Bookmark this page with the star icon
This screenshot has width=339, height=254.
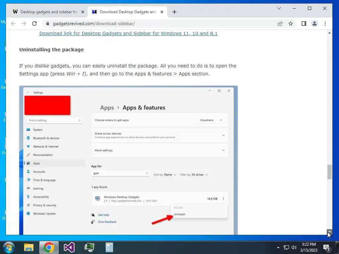click(291, 23)
